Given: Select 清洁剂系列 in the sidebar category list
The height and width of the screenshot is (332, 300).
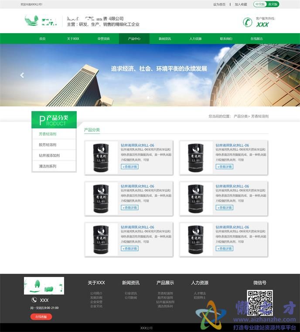Looking at the screenshot, I should [x=48, y=166].
